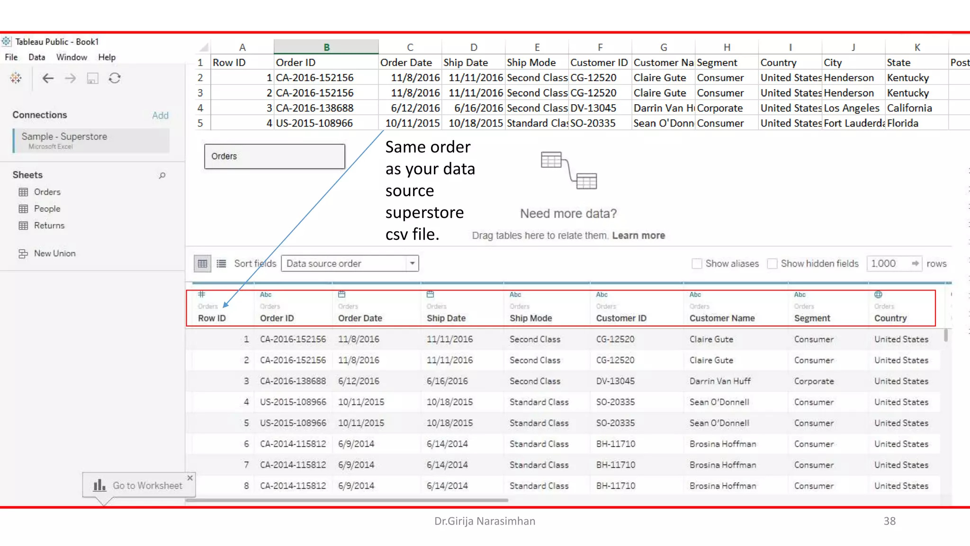This screenshot has height=546, width=970.
Task: Click the Orders sheet table icon
Action: [23, 192]
